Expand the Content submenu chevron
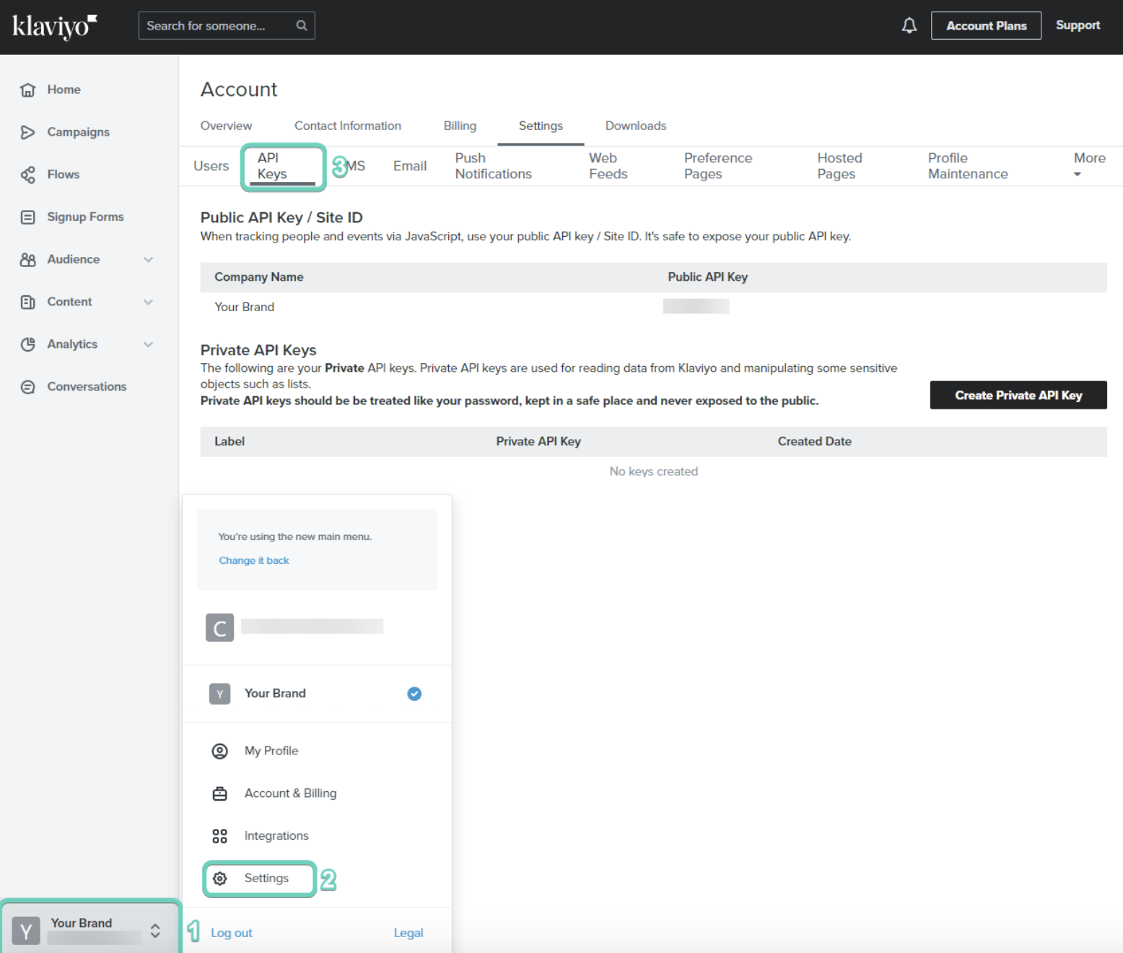This screenshot has height=953, width=1123. point(148,302)
